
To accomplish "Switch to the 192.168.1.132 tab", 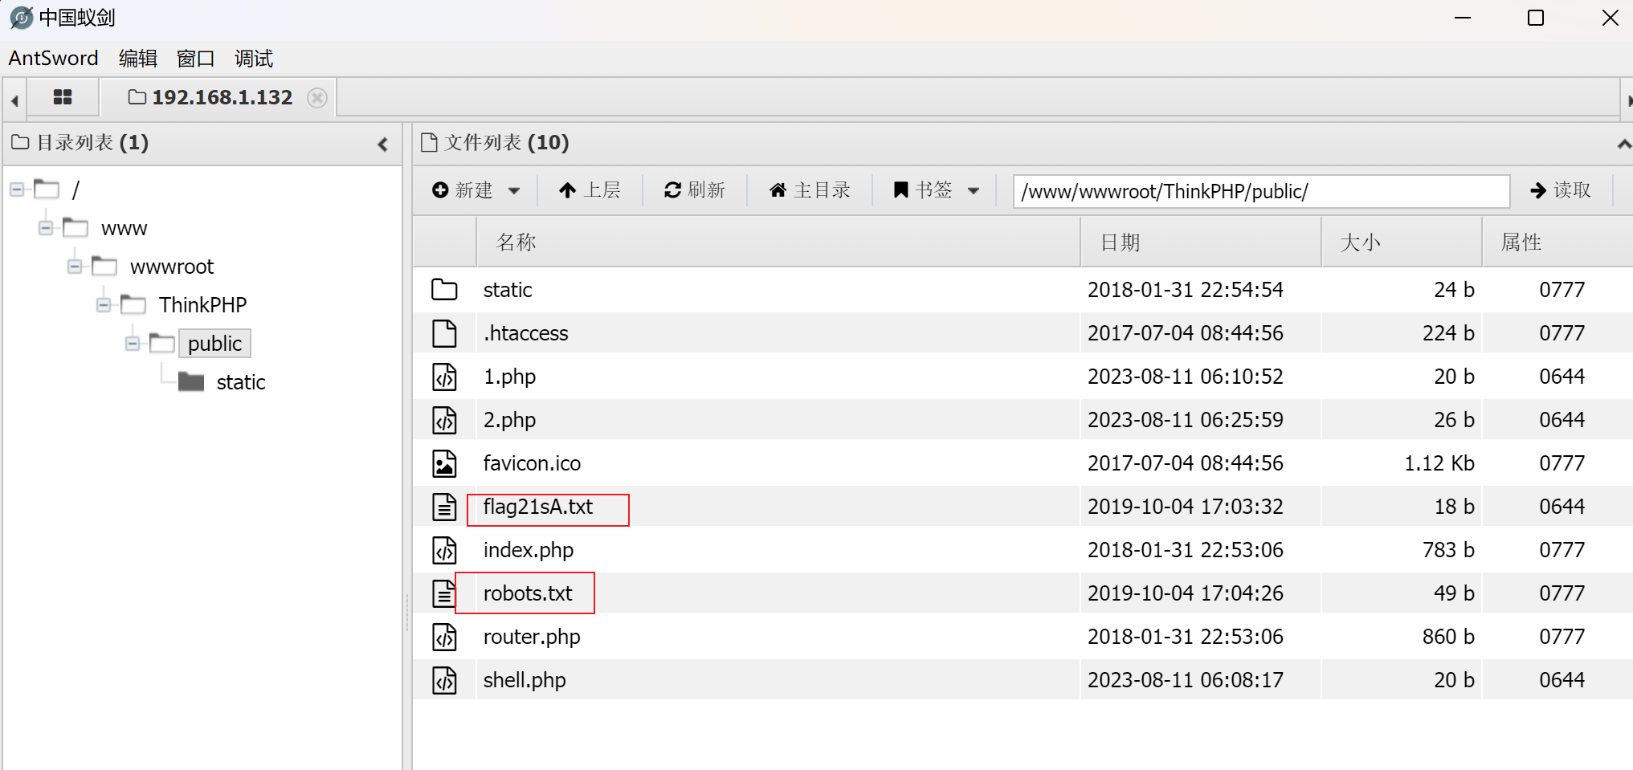I will pos(210,97).
